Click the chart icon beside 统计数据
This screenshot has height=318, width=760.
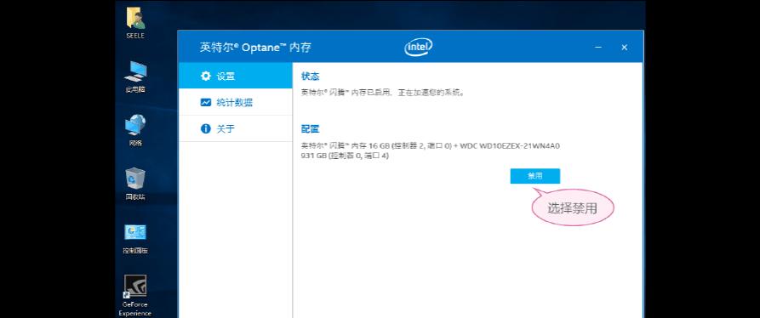[x=205, y=102]
